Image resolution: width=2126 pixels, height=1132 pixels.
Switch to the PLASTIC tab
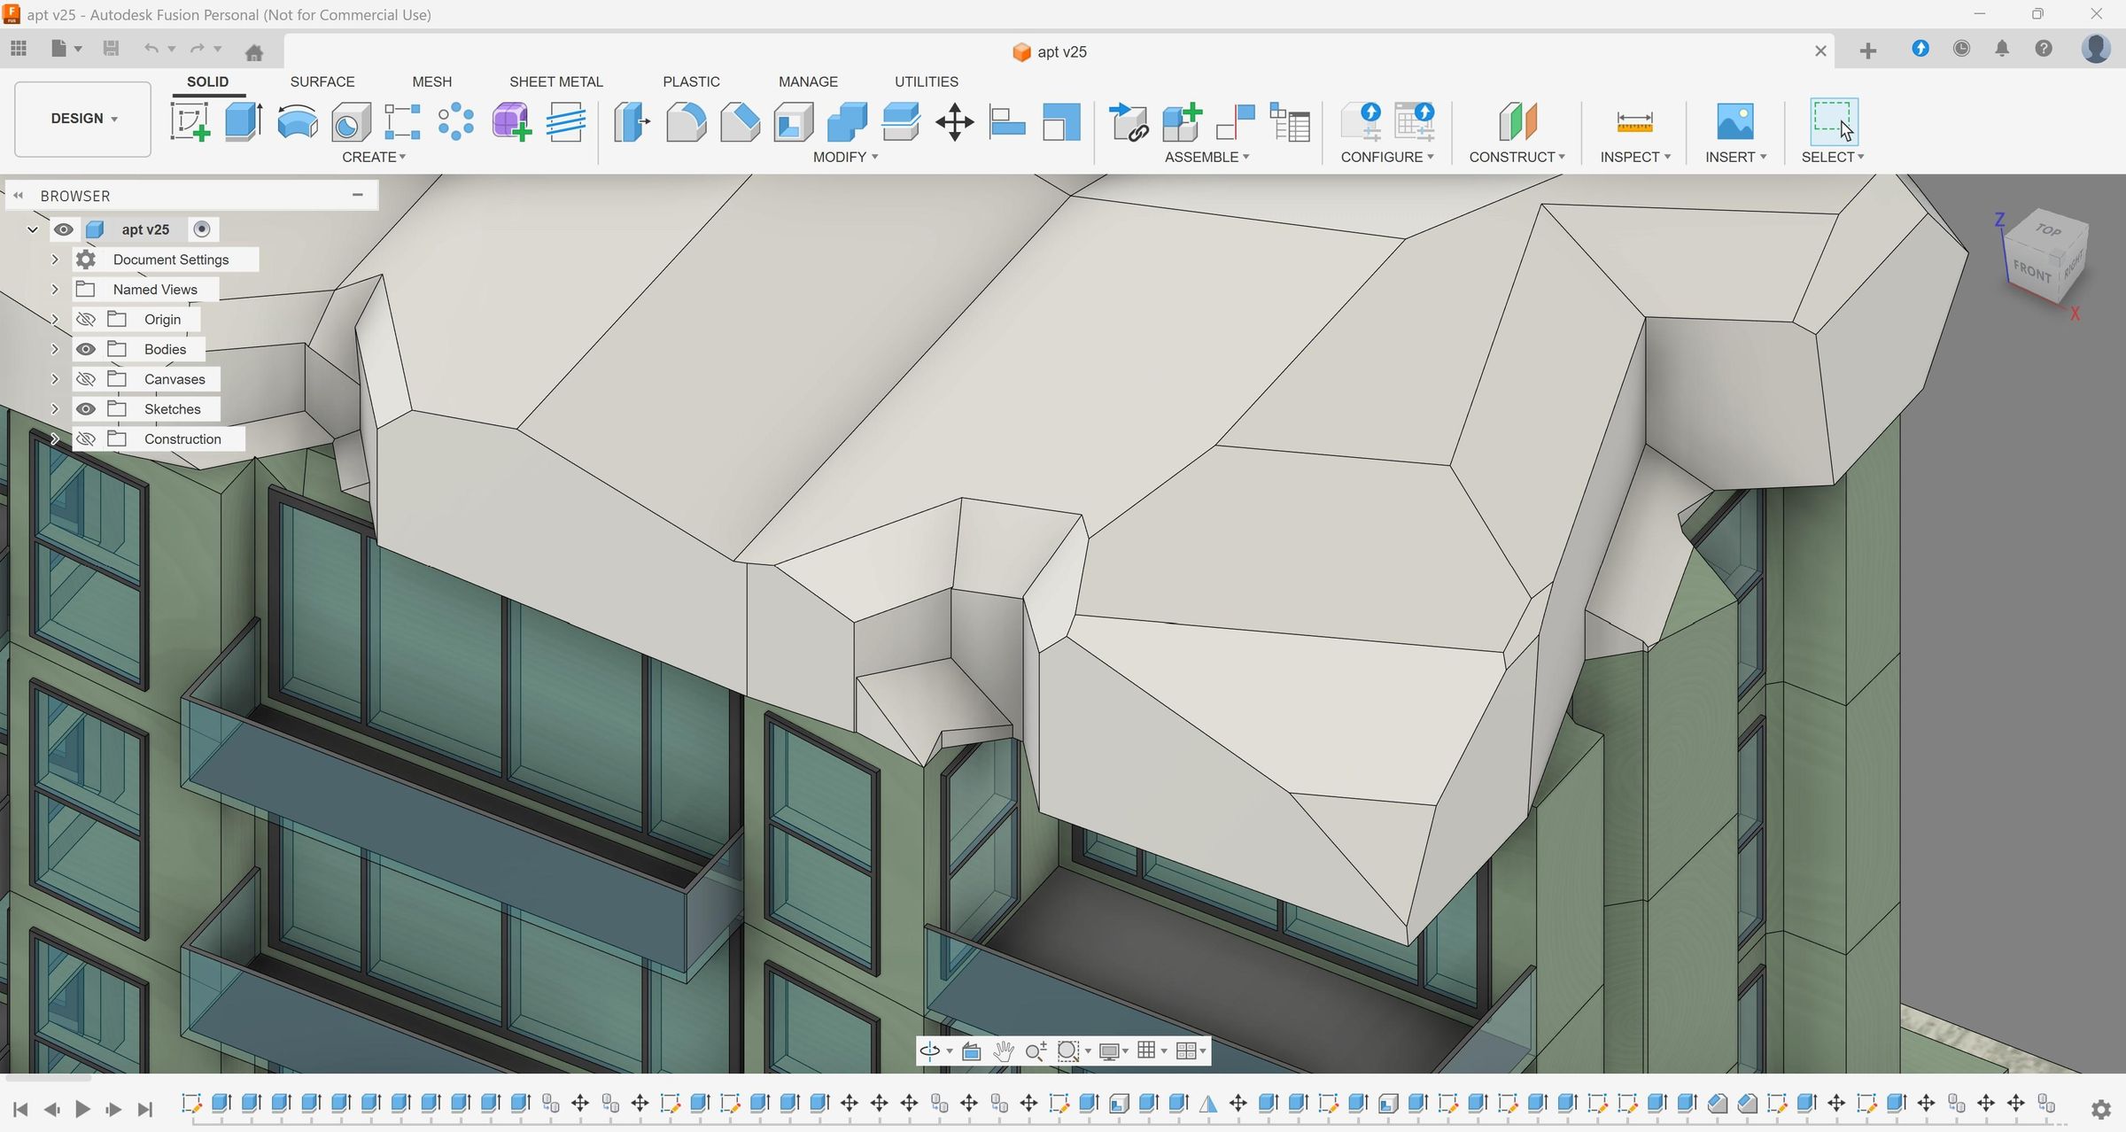[691, 81]
